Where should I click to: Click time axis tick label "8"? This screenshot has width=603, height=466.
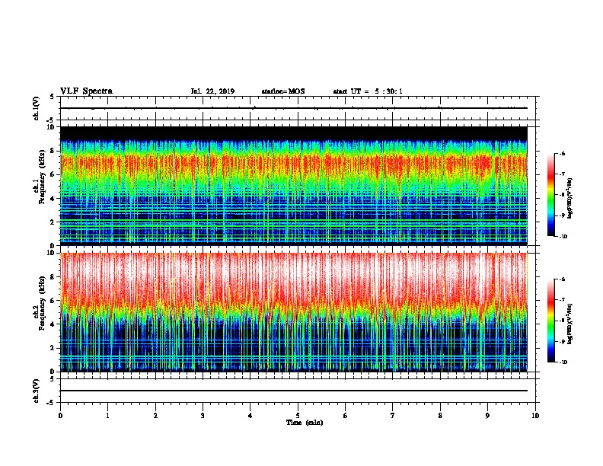pos(440,416)
